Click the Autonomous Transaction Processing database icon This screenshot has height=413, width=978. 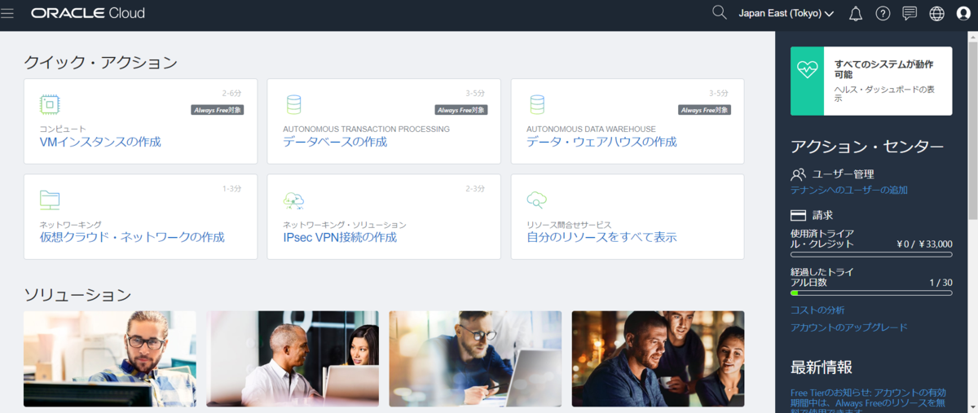(293, 104)
